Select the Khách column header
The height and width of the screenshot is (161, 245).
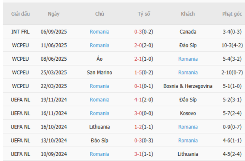[188, 14]
